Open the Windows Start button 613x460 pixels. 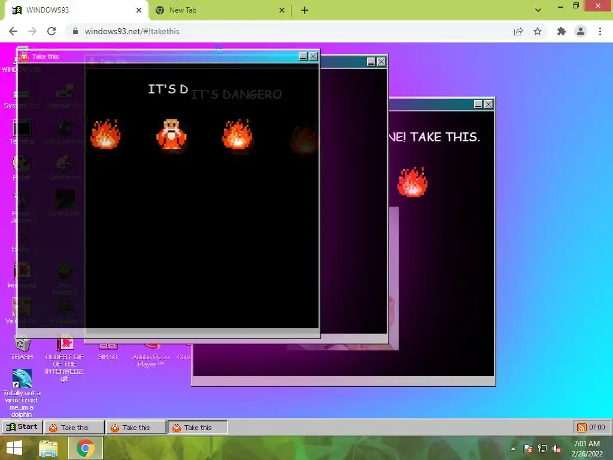pos(14,448)
